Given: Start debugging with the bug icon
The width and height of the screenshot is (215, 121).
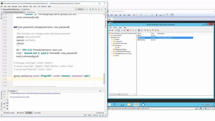Looking at the screenshot, I should pyautogui.click(x=90, y=9).
